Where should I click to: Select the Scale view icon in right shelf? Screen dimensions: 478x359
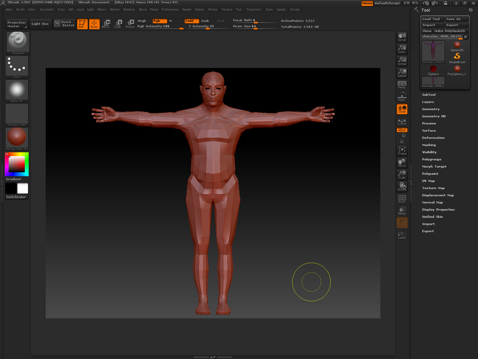pos(402,175)
